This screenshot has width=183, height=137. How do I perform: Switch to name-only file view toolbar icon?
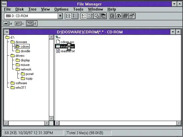68,16
